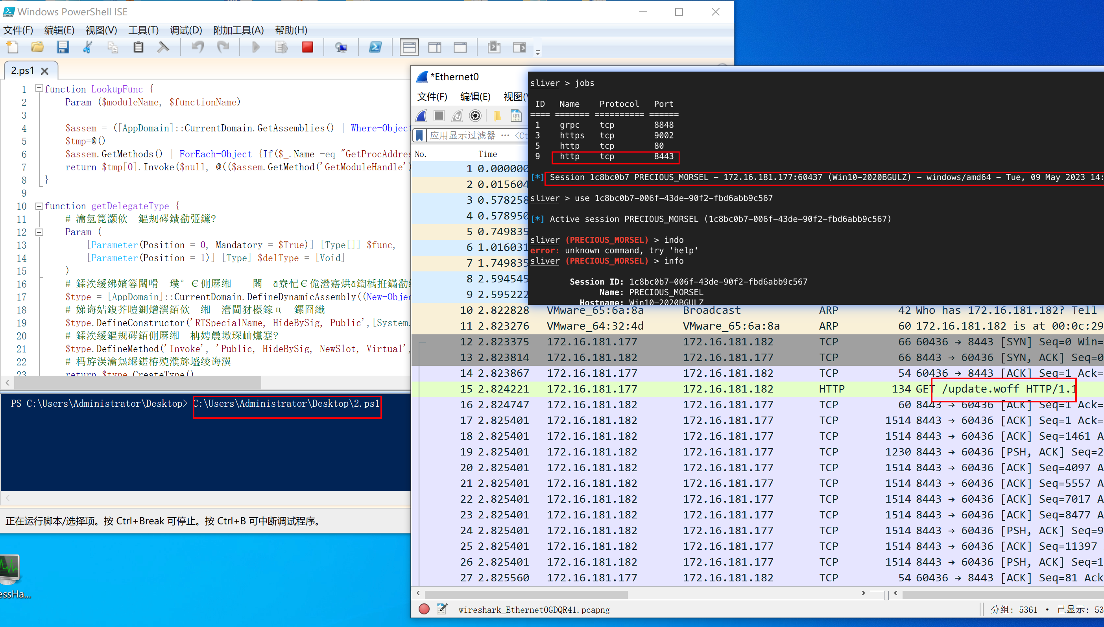1104x627 pixels.
Task: Select Show Script Pane Top layout
Action: point(409,47)
